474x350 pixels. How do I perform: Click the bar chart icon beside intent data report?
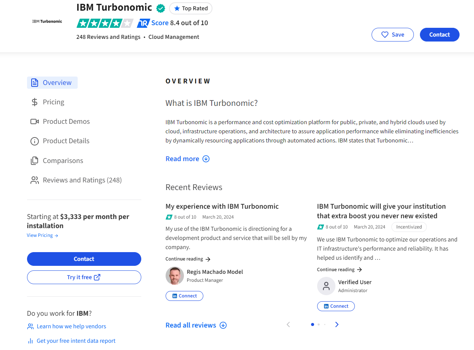(x=30, y=341)
